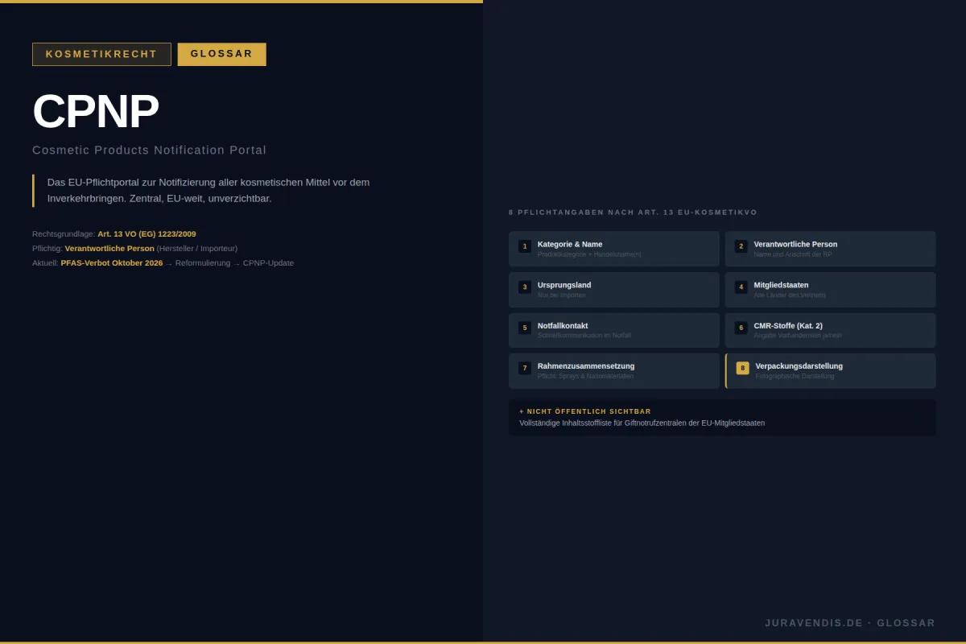Click the word 'Reformulierung'
Screen dimensions: 966x644
click(x=203, y=263)
